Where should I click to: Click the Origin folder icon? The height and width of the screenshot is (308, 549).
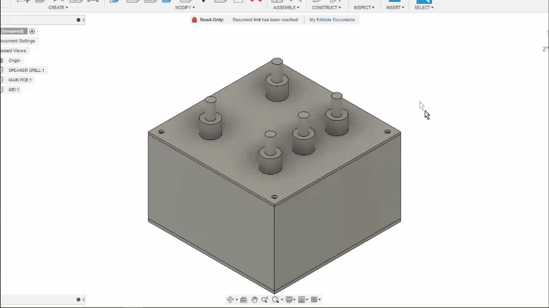coord(2,60)
